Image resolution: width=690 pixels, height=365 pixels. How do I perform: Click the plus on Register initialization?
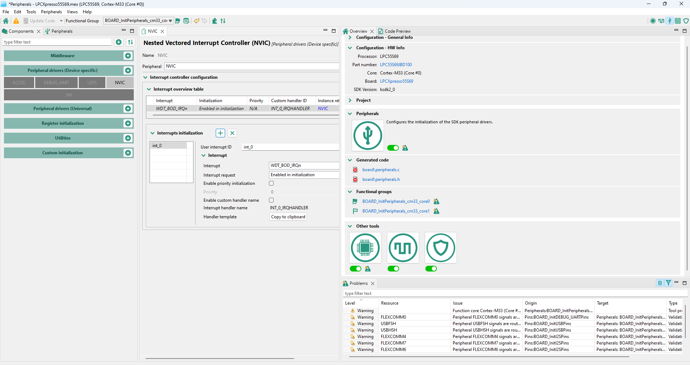[x=128, y=123]
